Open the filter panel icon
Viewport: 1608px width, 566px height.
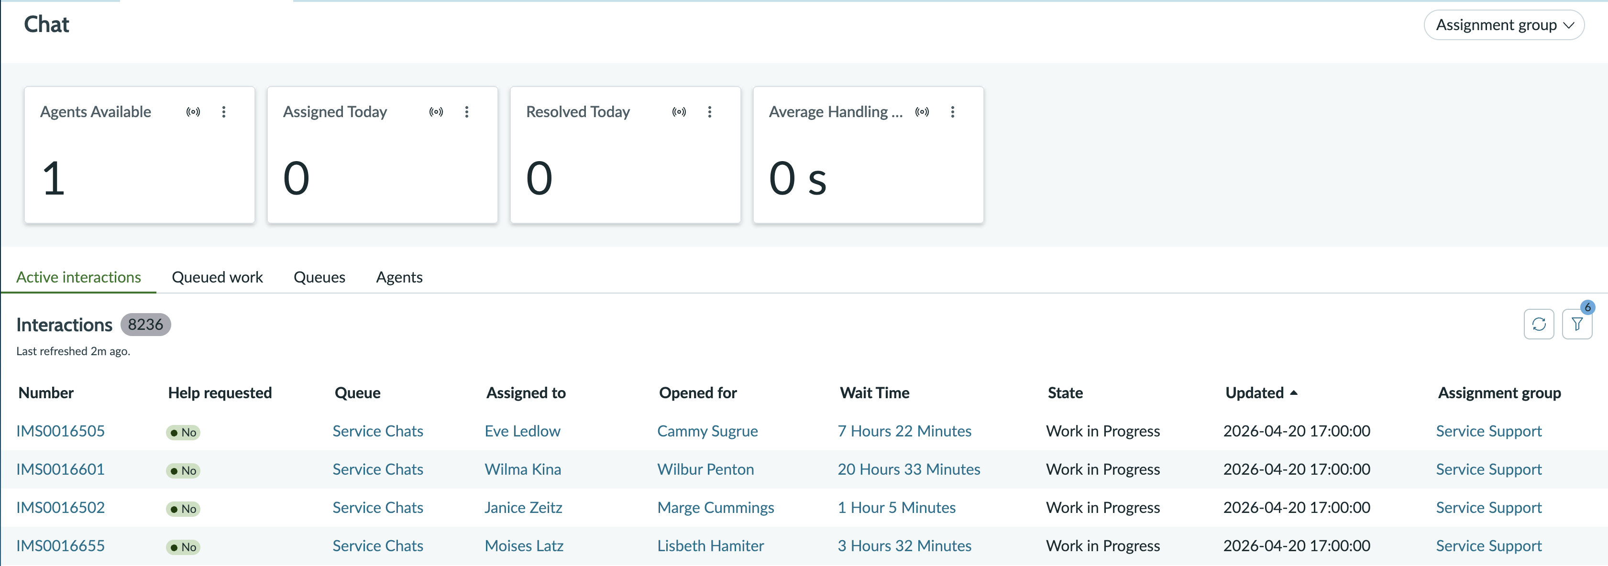point(1577,324)
